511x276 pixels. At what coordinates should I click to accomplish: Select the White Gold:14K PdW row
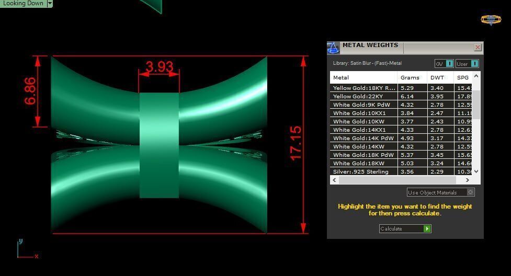(401, 138)
